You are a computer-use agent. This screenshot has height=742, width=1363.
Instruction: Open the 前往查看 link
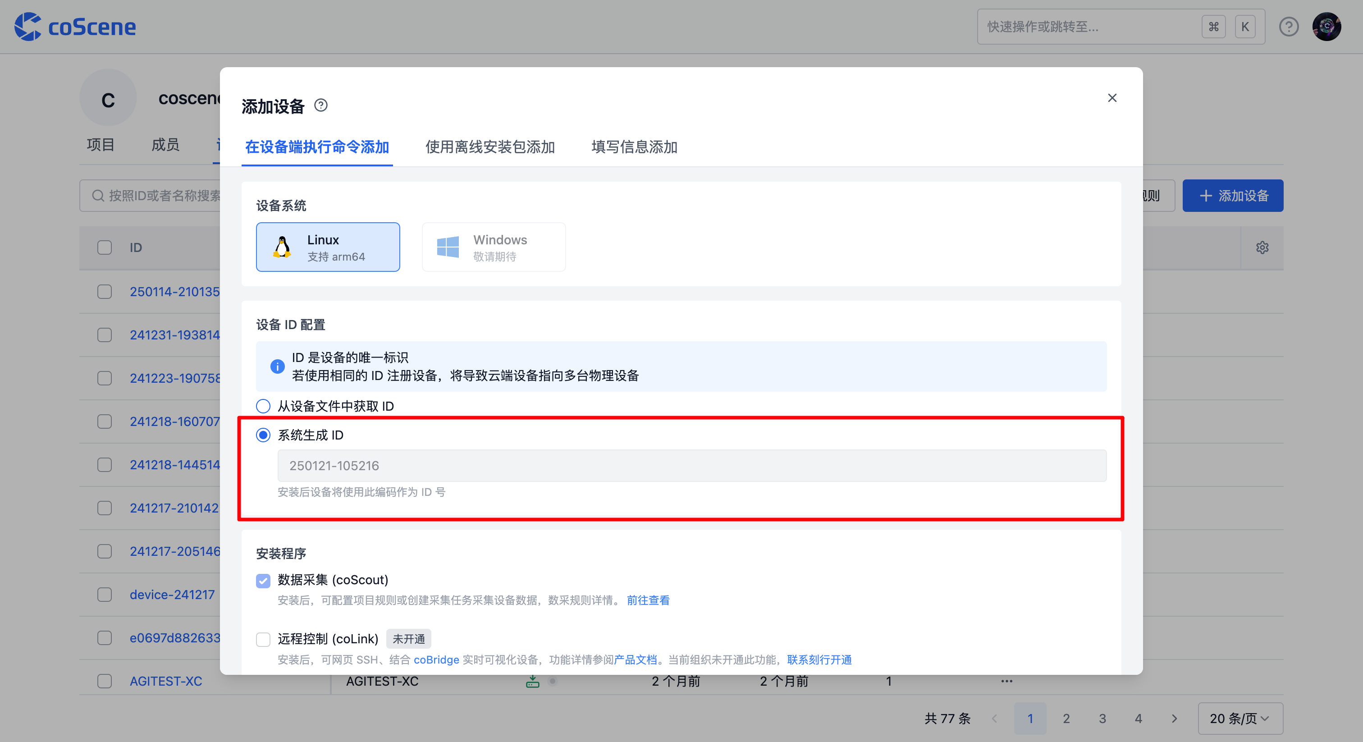coord(648,600)
